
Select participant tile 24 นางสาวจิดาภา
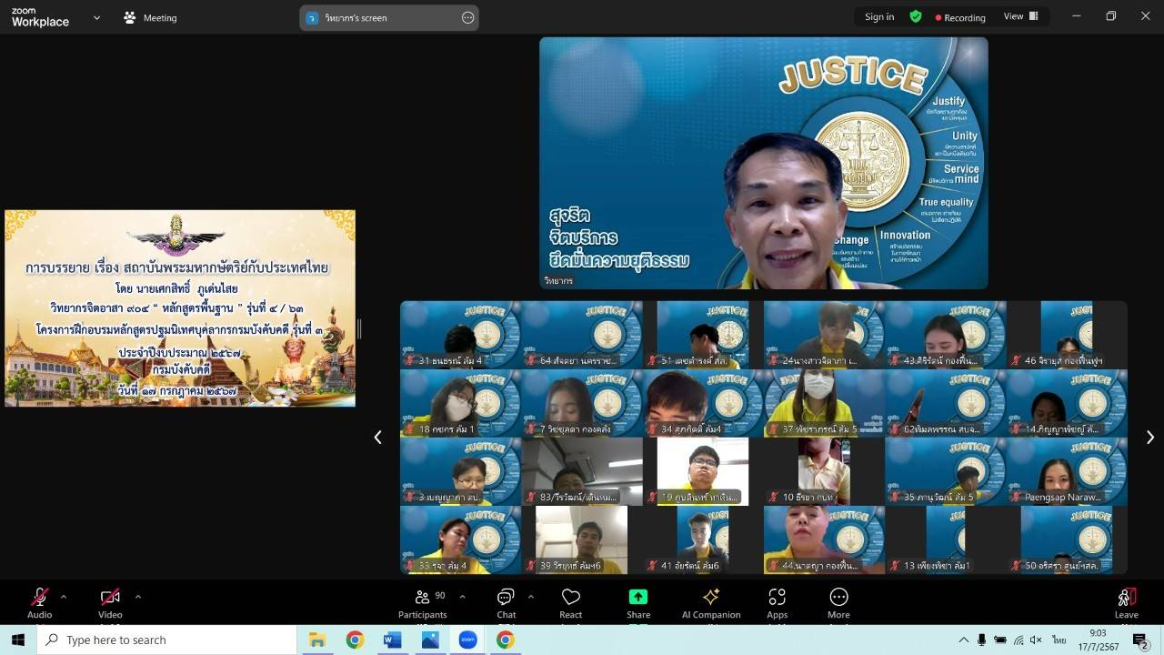click(824, 335)
